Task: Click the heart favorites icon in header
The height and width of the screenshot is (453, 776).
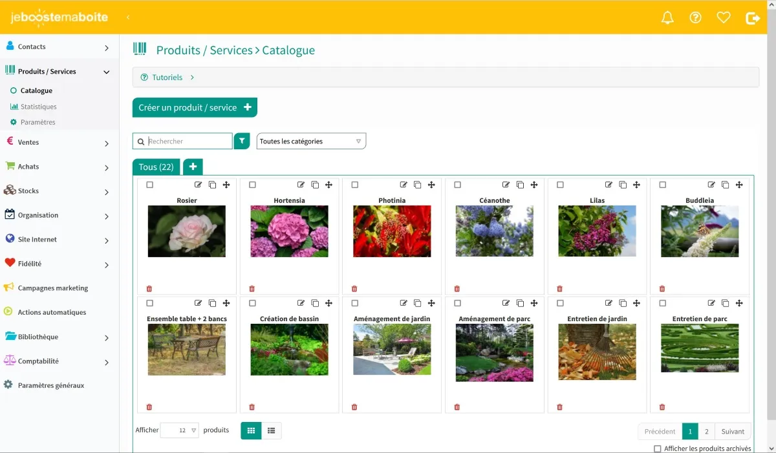Action: click(x=724, y=18)
